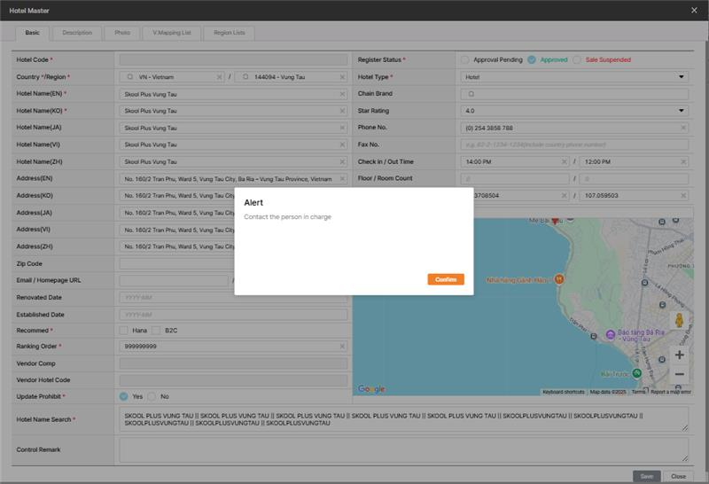This screenshot has width=709, height=484.
Task: Zoom in the map with plus icon
Action: (679, 355)
